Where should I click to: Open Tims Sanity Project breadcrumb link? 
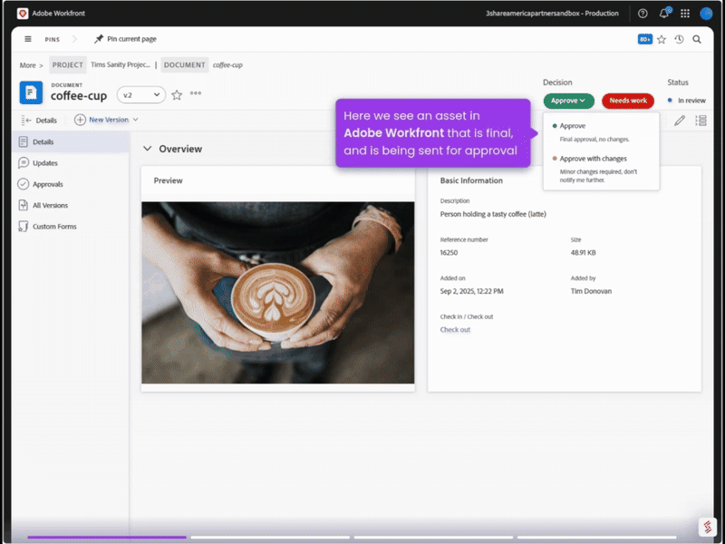(121, 64)
